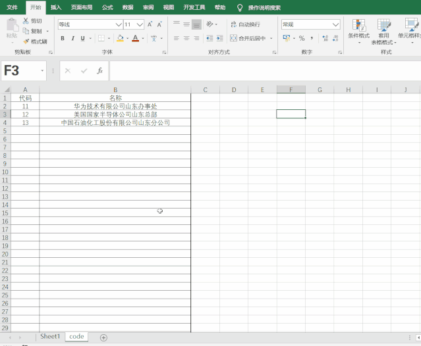
Task: Open the font size dropdown
Action: pos(140,24)
